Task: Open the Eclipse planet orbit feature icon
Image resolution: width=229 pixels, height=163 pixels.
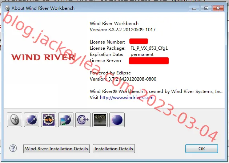Action: pyautogui.click(x=32, y=120)
